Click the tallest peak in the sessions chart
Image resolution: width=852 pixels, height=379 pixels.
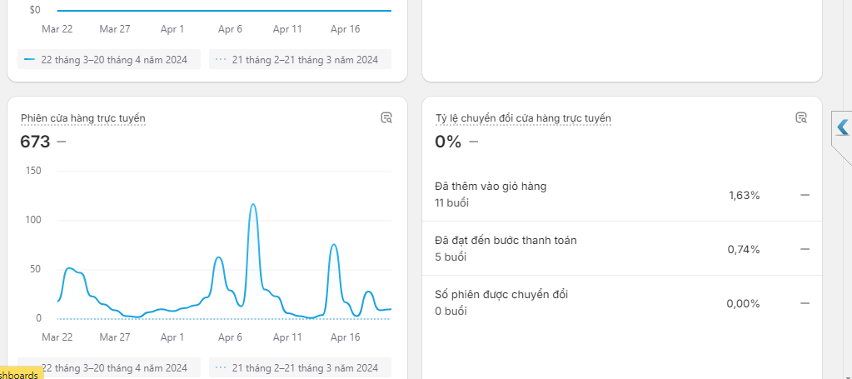click(x=252, y=205)
